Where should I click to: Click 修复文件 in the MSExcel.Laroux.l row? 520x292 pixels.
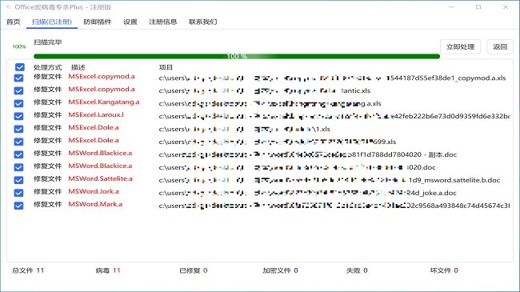(x=48, y=115)
